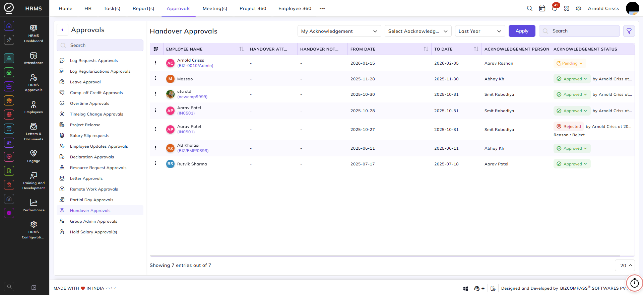Open the apps grid icon

pos(567,8)
